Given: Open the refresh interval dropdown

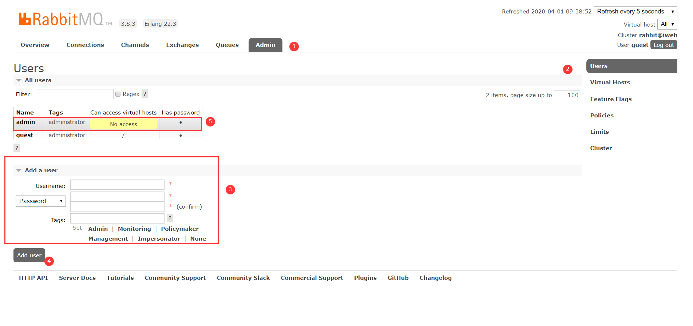Looking at the screenshot, I should [x=635, y=12].
